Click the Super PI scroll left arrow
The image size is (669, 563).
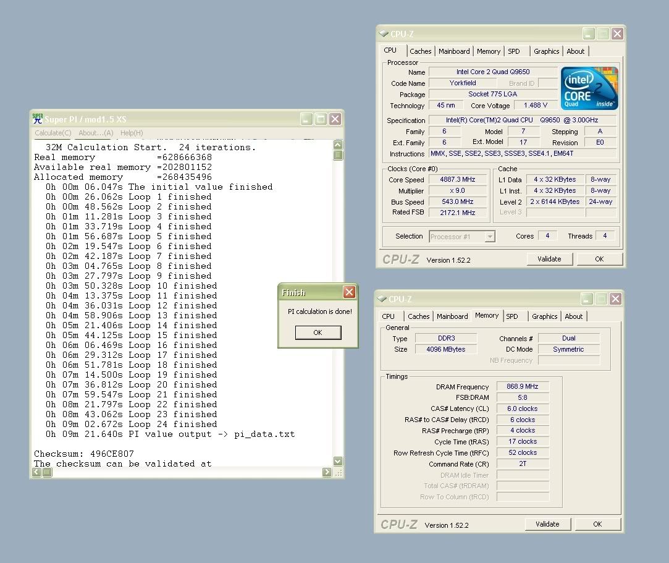36,472
